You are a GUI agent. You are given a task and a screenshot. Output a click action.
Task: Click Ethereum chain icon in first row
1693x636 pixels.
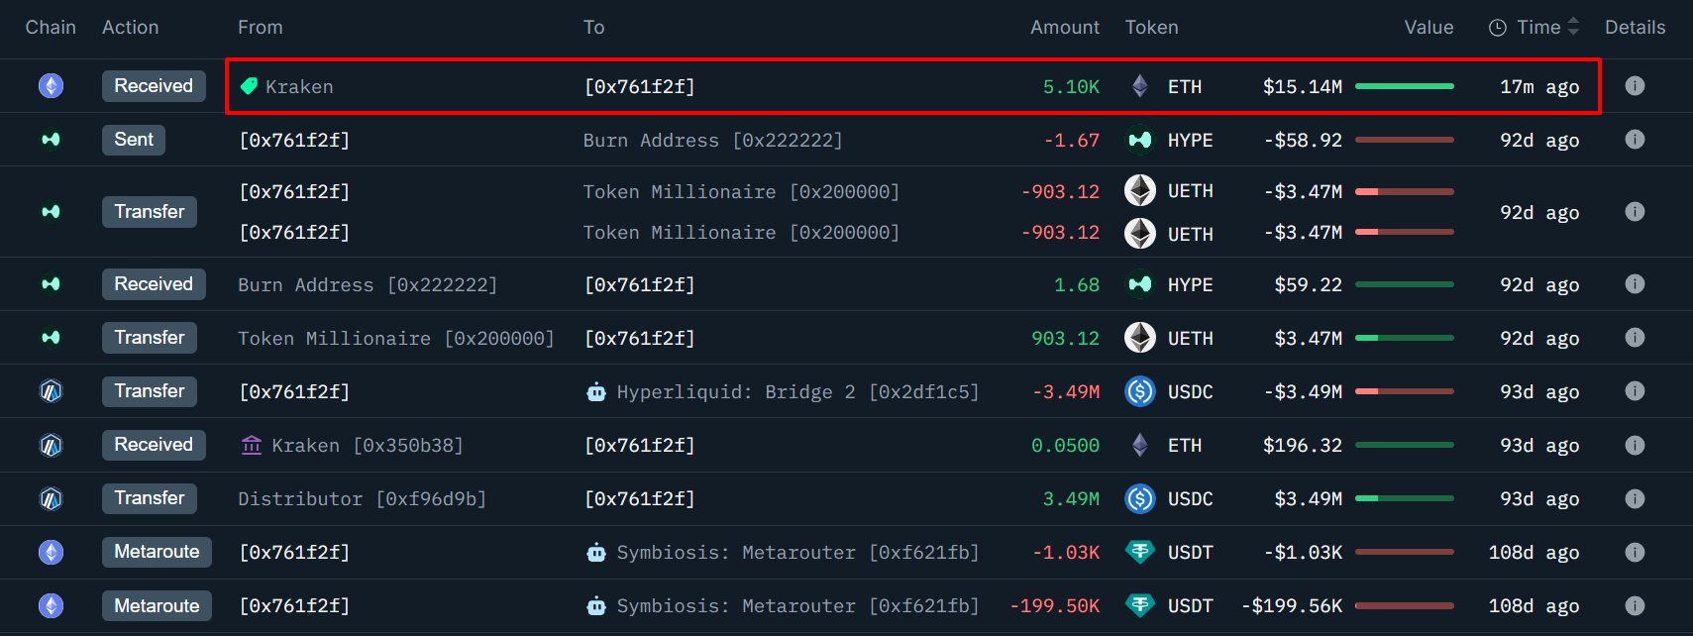pyautogui.click(x=51, y=86)
